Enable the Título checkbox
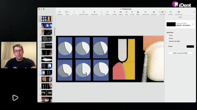The width and height of the screenshot is (197, 110). pos(167,35)
